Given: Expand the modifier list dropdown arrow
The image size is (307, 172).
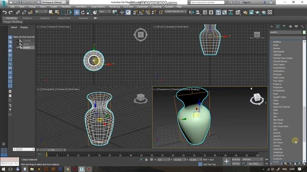Looking at the screenshot, I should [304, 38].
